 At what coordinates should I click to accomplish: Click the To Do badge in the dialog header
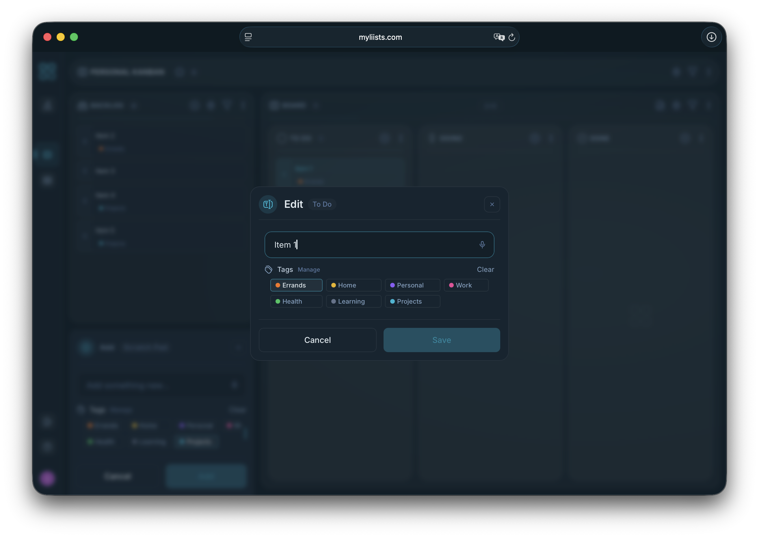coord(322,204)
